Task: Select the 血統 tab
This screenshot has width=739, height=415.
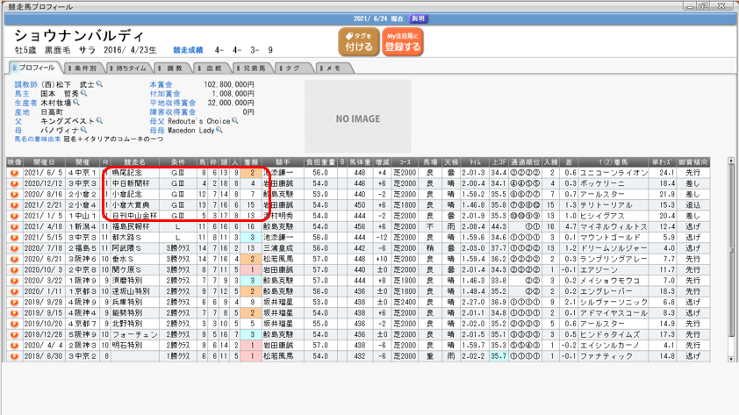Action: [x=212, y=68]
